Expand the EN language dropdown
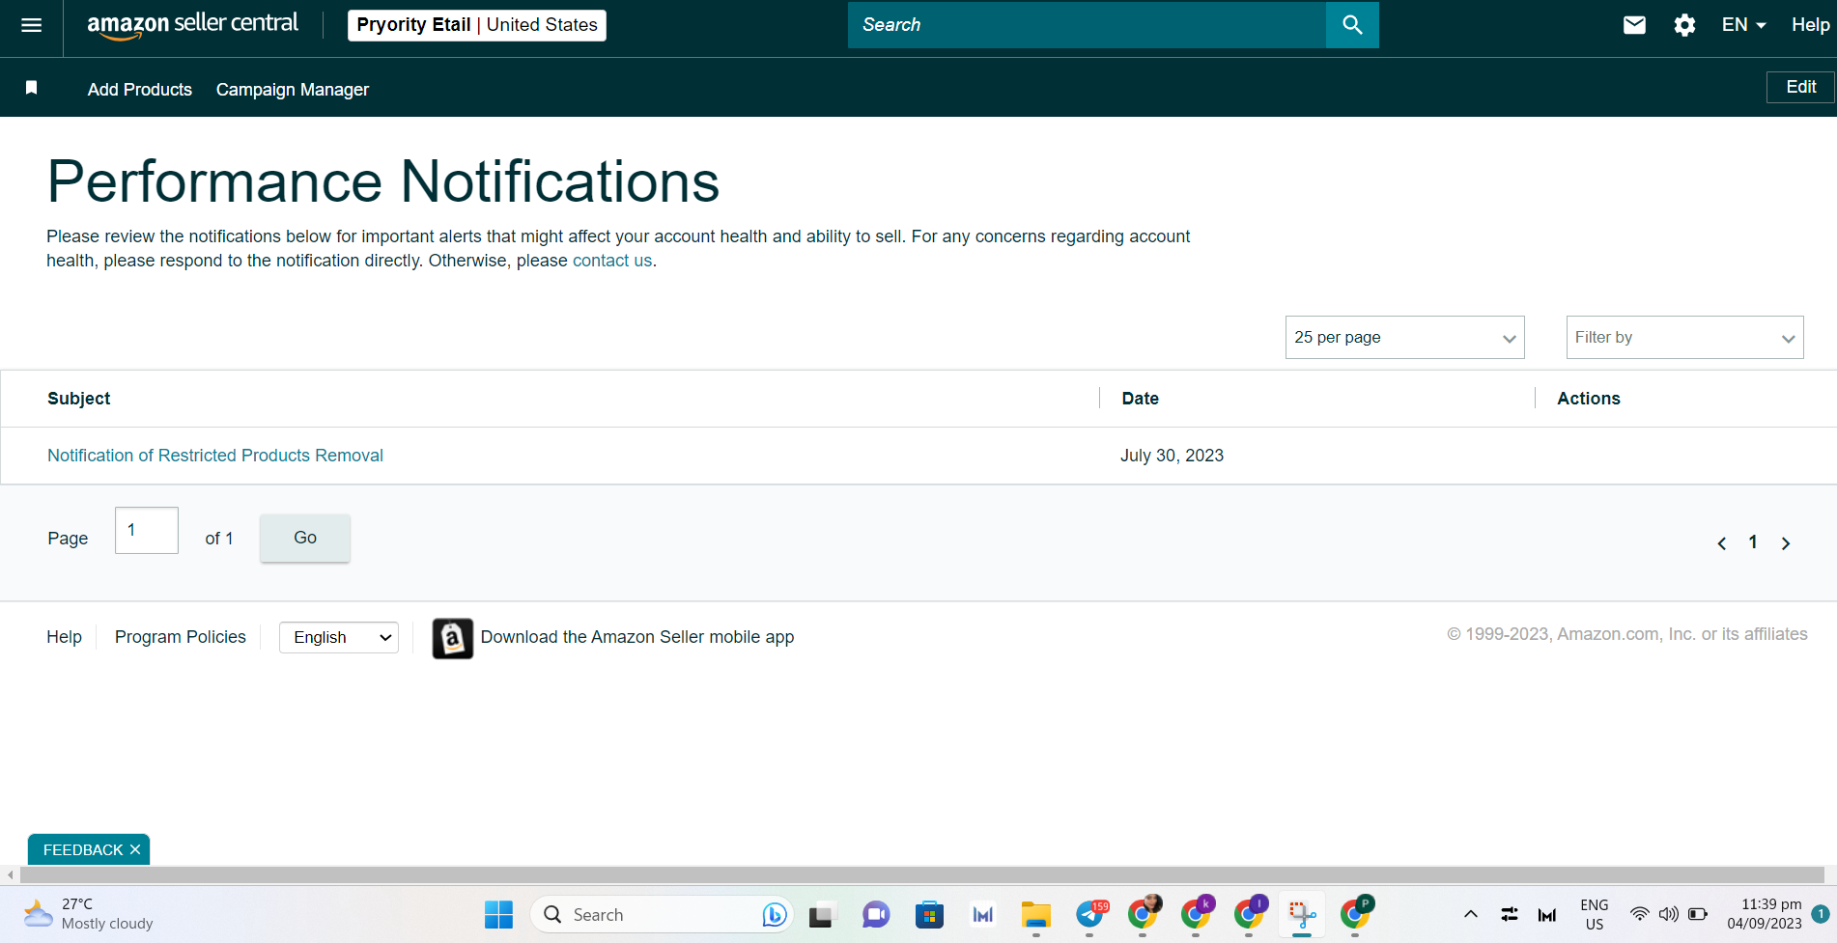This screenshot has width=1837, height=943. tap(1743, 25)
